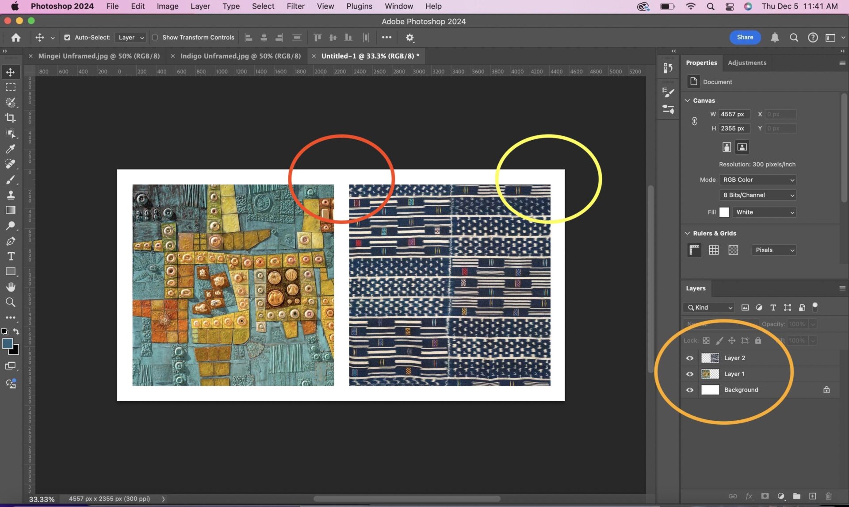Toggle the grid button in Rulers & Grids
Image resolution: width=849 pixels, height=507 pixels.
[714, 250]
